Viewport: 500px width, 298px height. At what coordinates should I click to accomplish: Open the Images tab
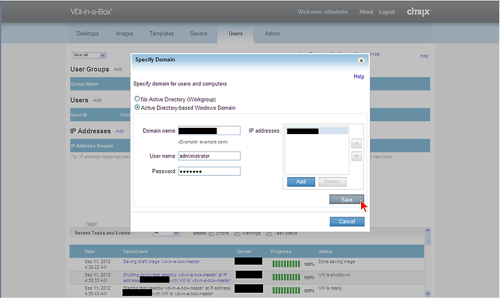[x=125, y=33]
